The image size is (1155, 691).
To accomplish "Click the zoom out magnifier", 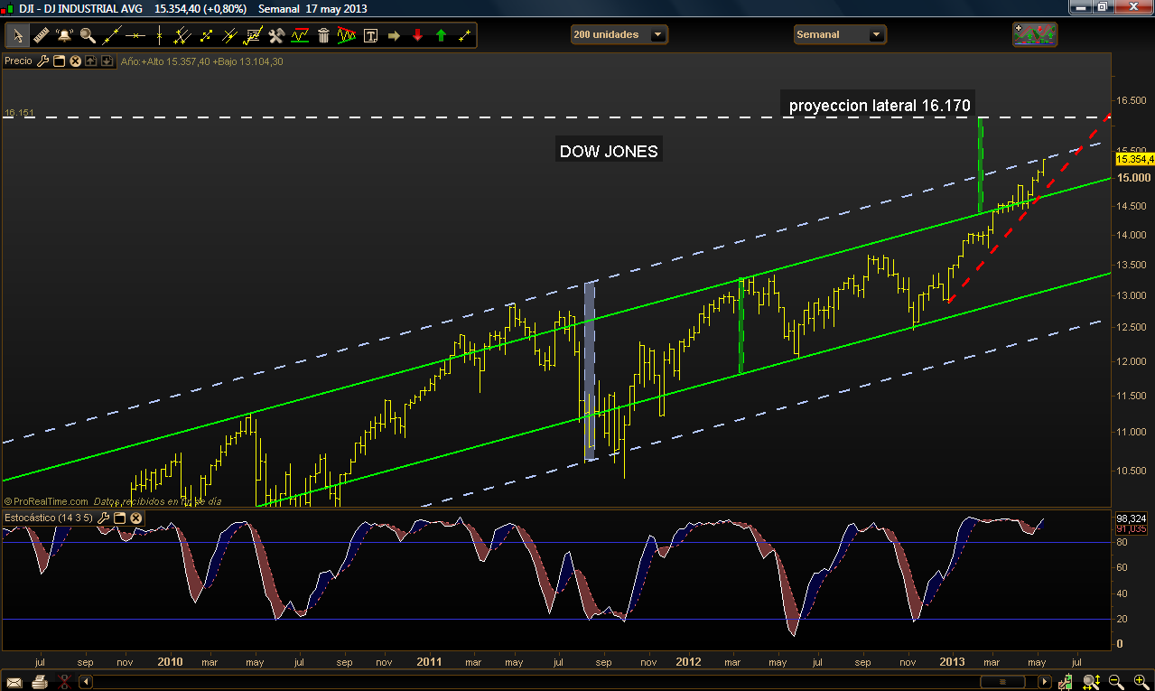I will (1116, 682).
